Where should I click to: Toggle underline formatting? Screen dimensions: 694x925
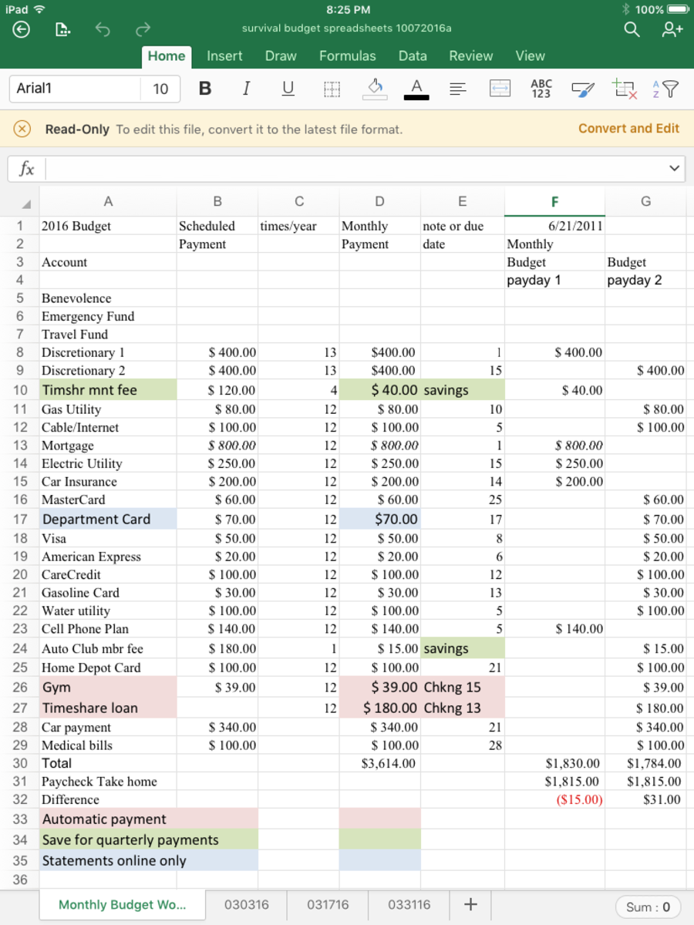[288, 89]
